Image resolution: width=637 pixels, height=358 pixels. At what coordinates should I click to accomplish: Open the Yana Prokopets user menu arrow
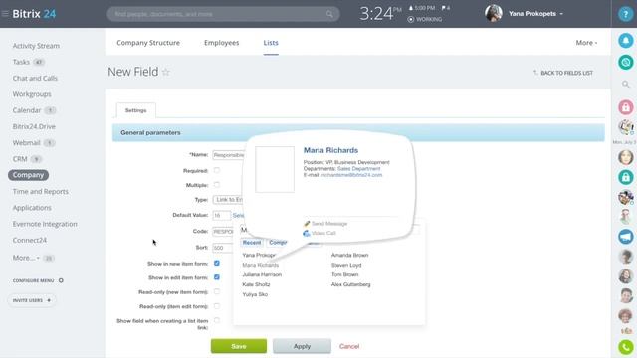(x=561, y=14)
